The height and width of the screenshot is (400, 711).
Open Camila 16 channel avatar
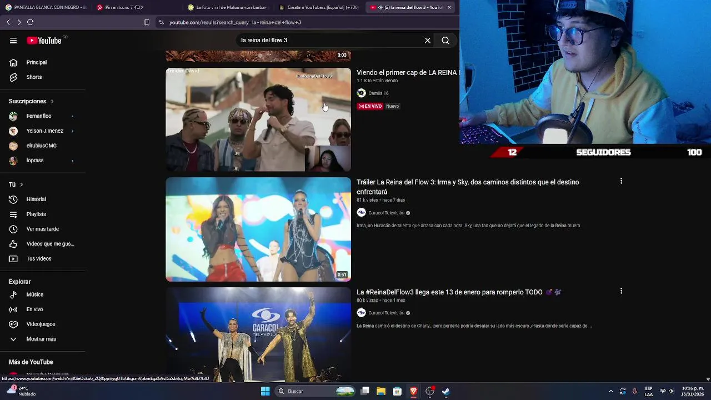tap(361, 93)
